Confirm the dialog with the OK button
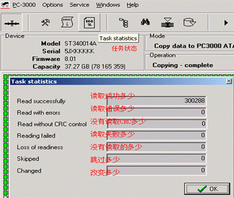234x198 pixels. coord(207,189)
